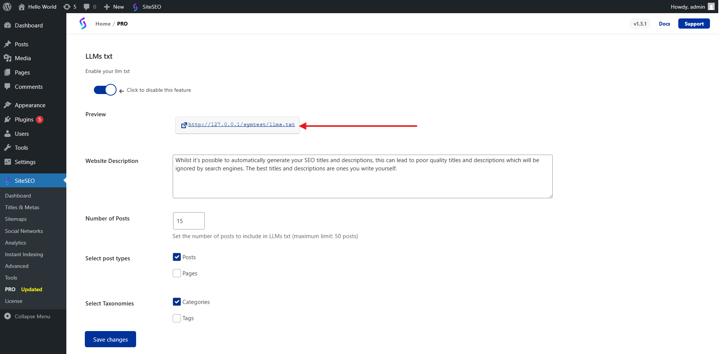Image resolution: width=719 pixels, height=354 pixels.
Task: Uncheck the Posts post type checkbox
Action: coord(177,257)
